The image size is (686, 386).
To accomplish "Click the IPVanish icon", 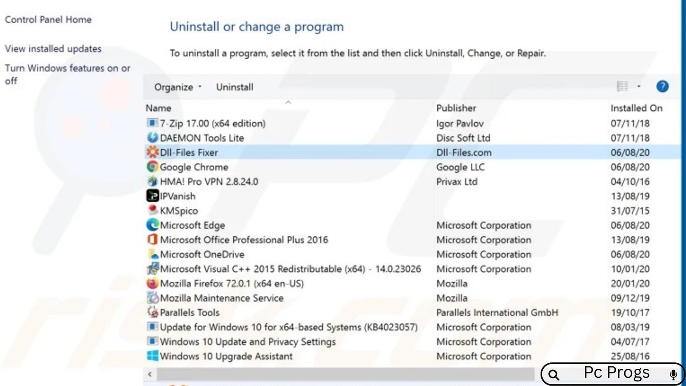I will click(152, 196).
